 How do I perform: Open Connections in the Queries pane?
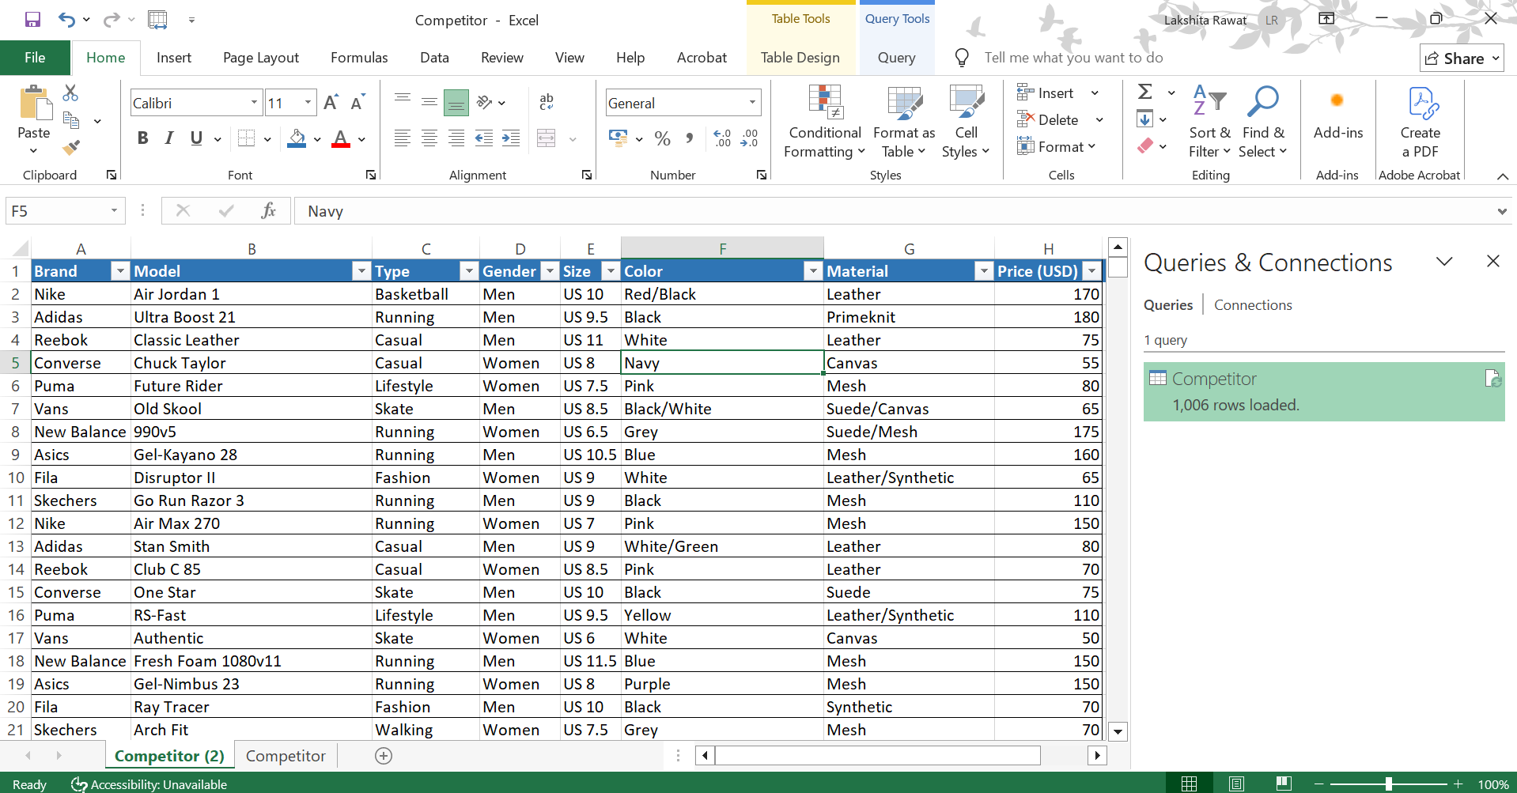pos(1253,305)
